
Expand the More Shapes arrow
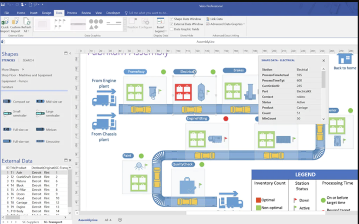23,69
